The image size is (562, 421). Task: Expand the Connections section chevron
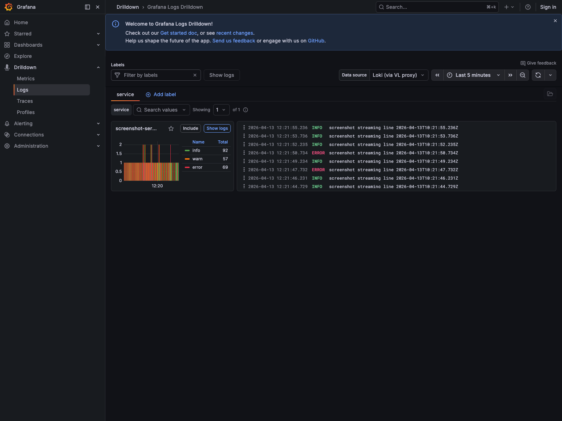click(x=98, y=135)
